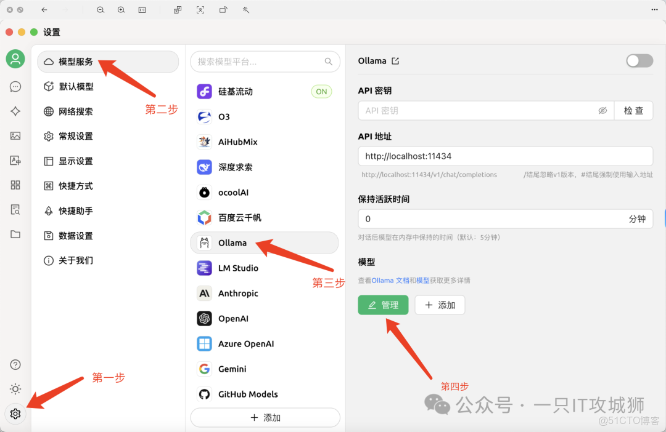This screenshot has width=666, height=432.
Task: Click 检查 to verify the API key
Action: click(x=633, y=110)
